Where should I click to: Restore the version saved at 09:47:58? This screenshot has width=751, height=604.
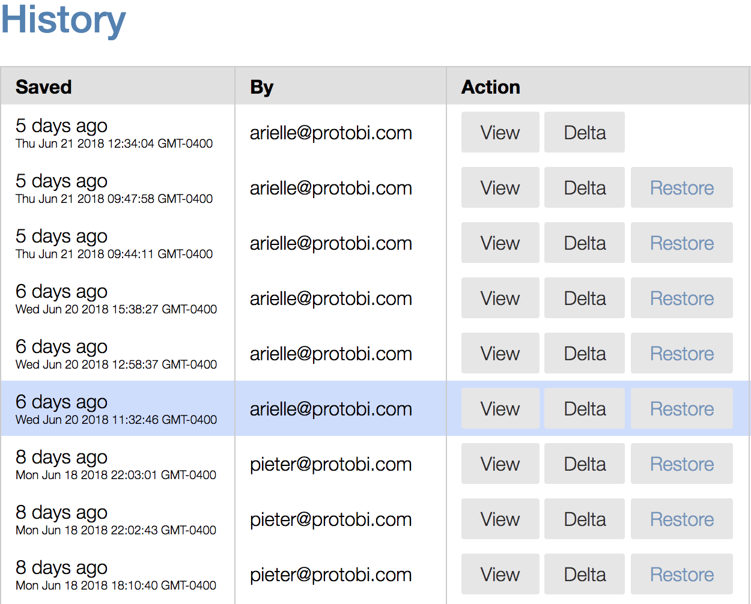(682, 187)
